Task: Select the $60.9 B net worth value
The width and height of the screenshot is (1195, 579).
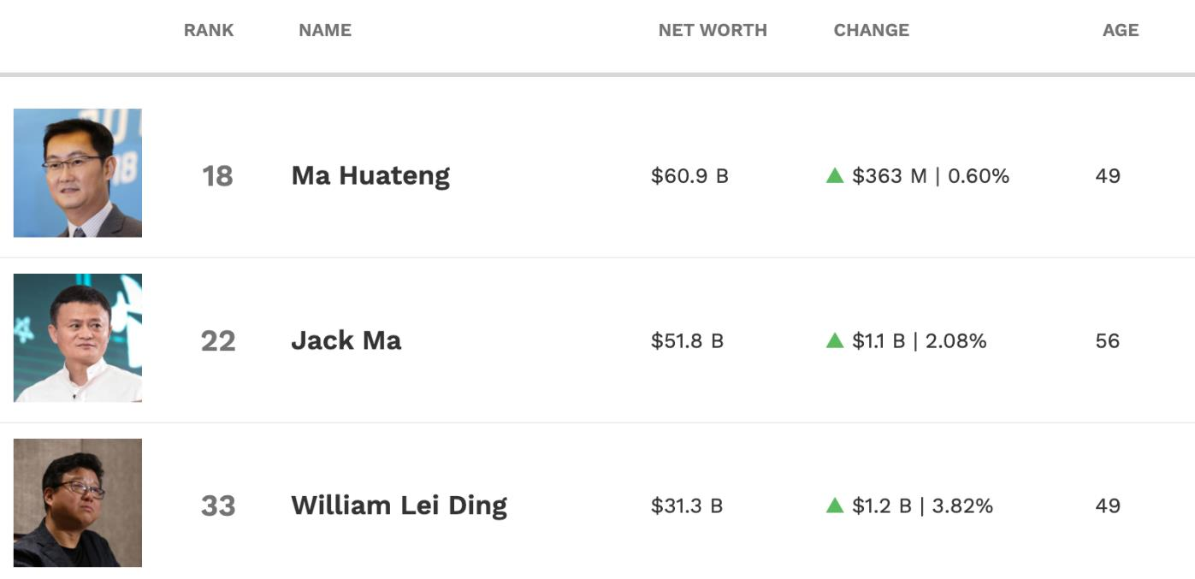Action: [689, 176]
